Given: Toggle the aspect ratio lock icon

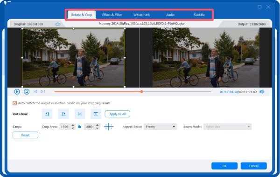Looking at the screenshot, I should pos(79,127).
